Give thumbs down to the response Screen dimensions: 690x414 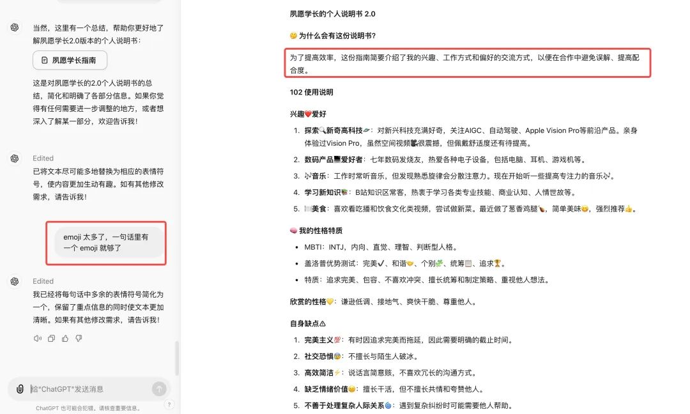(79, 339)
